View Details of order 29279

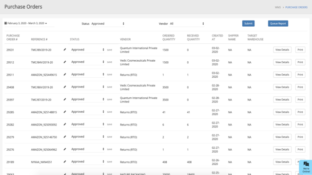(x=282, y=137)
